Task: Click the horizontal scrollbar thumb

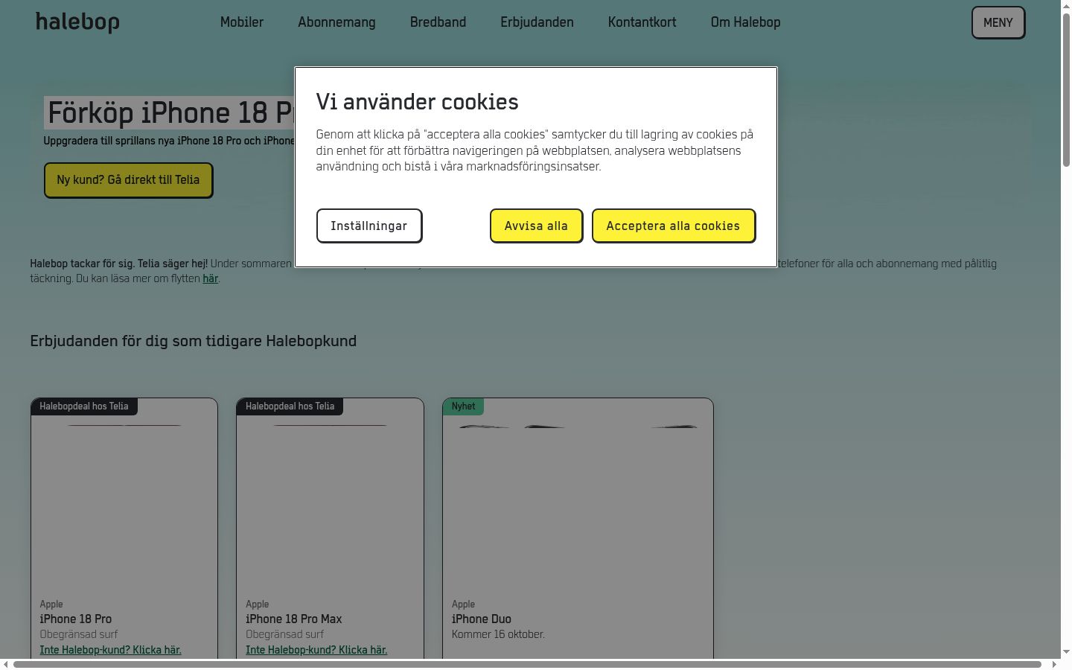Action: [x=527, y=664]
